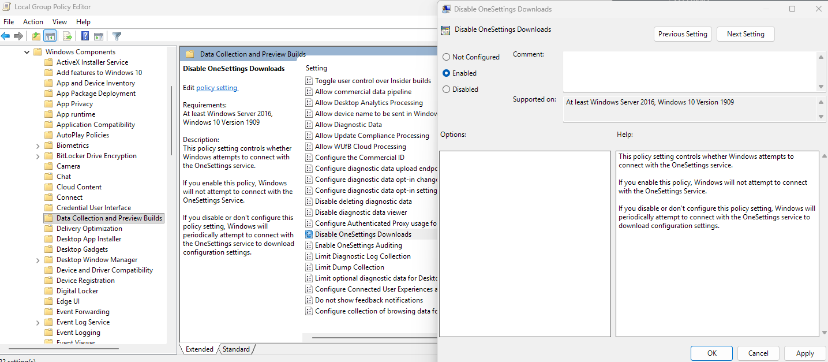Select Disable deleting diagnostic data setting
This screenshot has width=828, height=362.
tap(364, 201)
